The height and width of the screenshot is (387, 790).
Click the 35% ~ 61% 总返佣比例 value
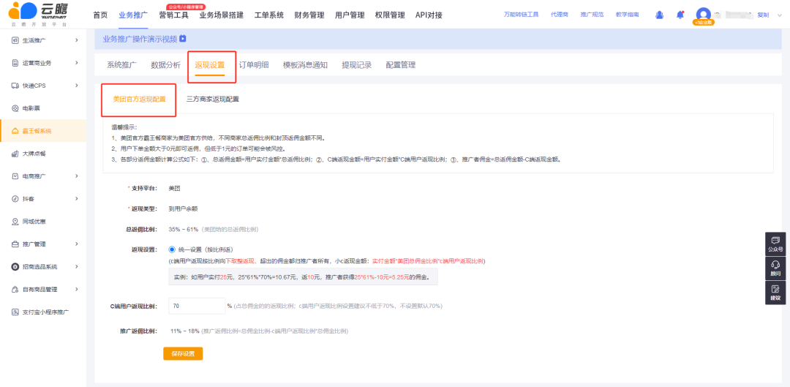click(184, 229)
